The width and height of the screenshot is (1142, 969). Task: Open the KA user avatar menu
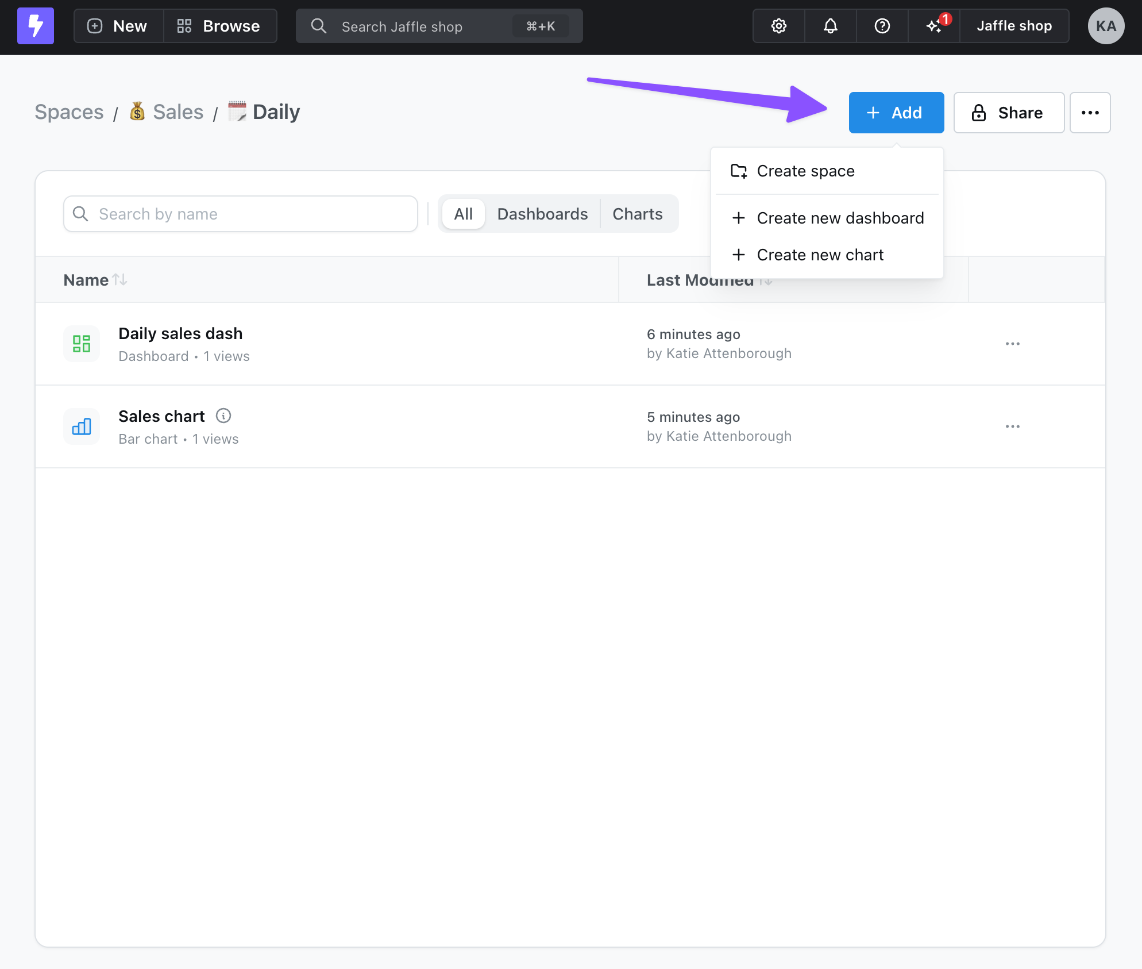tap(1106, 26)
